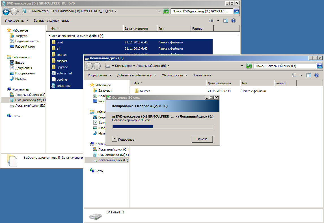Open Документы library in DVD window sidebar
This screenshot has height=223, width=324.
[x=21, y=68]
